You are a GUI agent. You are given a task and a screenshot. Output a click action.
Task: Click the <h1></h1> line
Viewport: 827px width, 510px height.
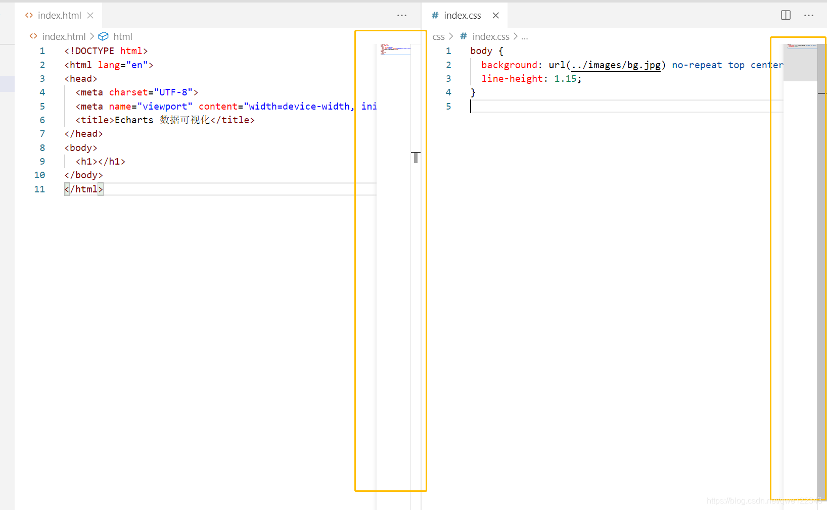coord(100,162)
